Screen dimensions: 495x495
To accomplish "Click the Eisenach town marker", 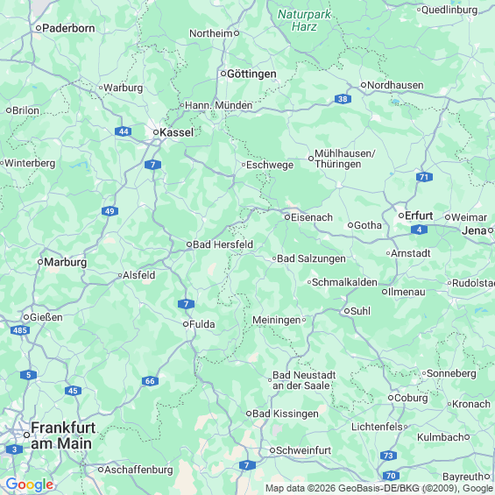I will 287,217.
